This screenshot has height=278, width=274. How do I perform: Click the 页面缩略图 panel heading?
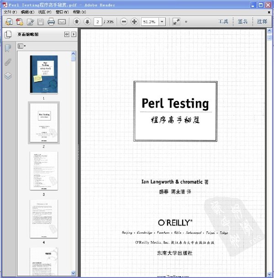click(x=28, y=34)
